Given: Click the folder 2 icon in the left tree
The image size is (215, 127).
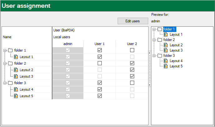Looking at the screenshot, I should pyautogui.click(x=10, y=63).
